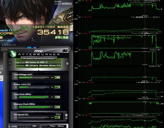Open the Afterburner information i icon
This screenshot has height=128, width=164.
pyautogui.click(x=67, y=63)
